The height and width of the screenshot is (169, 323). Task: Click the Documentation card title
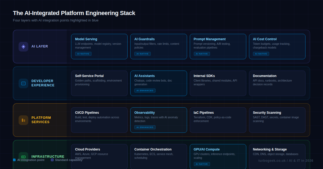[x=265, y=76]
